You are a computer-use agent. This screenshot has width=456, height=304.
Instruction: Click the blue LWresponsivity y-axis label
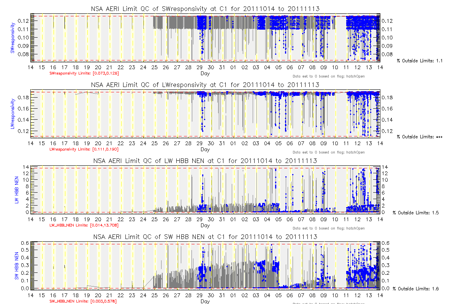[x=13, y=114]
